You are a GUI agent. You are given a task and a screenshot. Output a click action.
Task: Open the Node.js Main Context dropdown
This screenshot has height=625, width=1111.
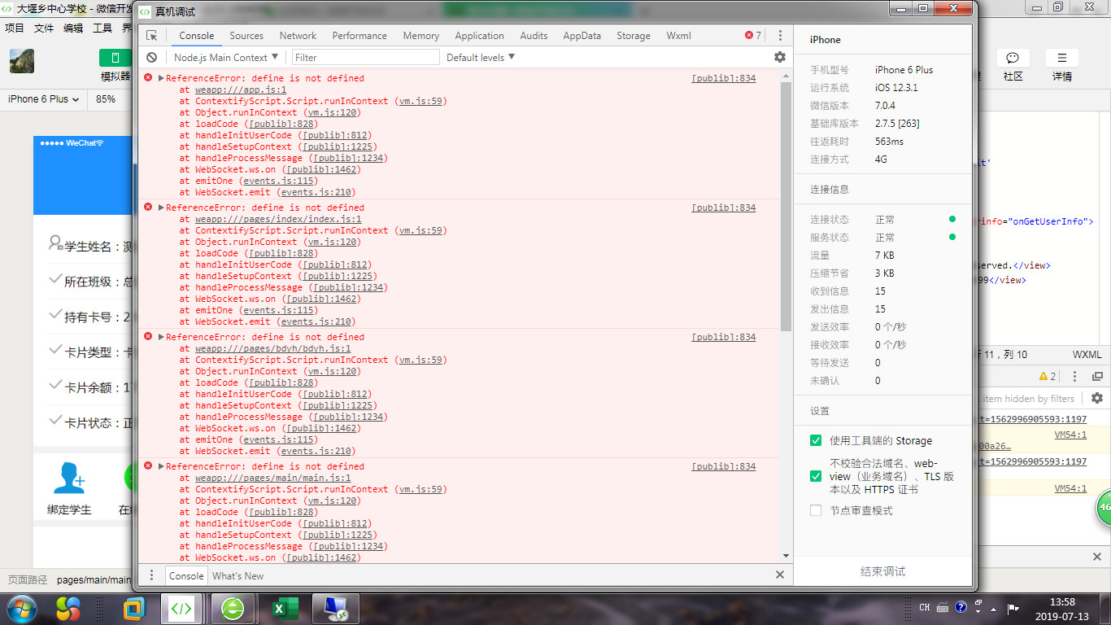[225, 58]
